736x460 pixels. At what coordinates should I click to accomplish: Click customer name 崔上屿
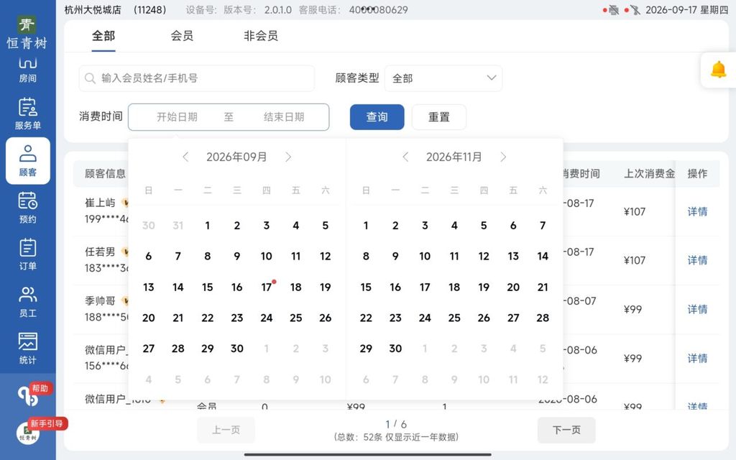[x=100, y=203]
